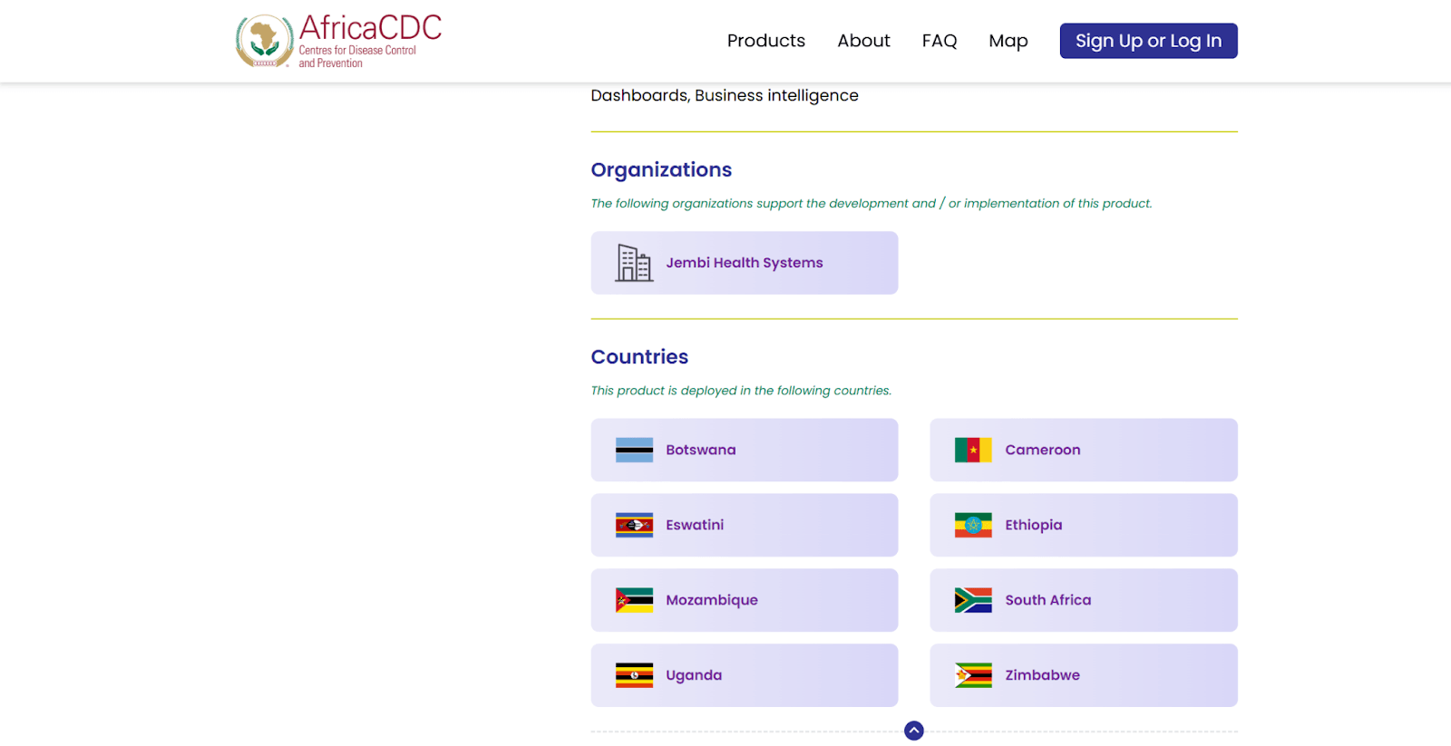Select the Uganda country name

(x=694, y=675)
